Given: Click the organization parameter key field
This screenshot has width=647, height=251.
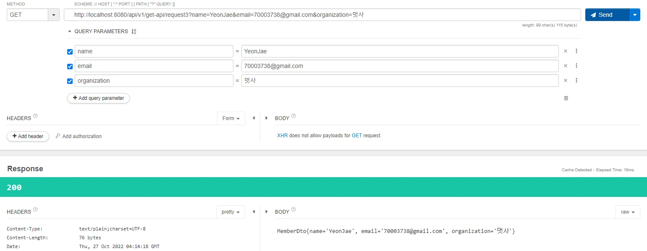Looking at the screenshot, I should 154,81.
